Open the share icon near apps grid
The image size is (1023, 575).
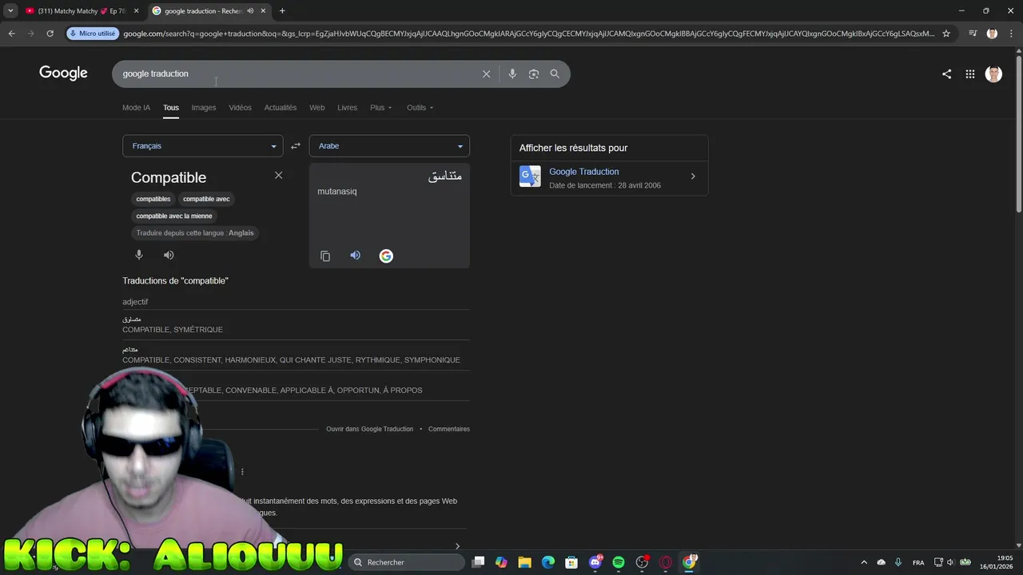[946, 73]
